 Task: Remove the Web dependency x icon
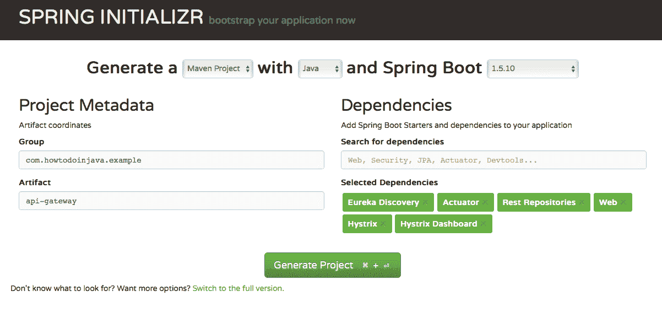pyautogui.click(x=623, y=203)
